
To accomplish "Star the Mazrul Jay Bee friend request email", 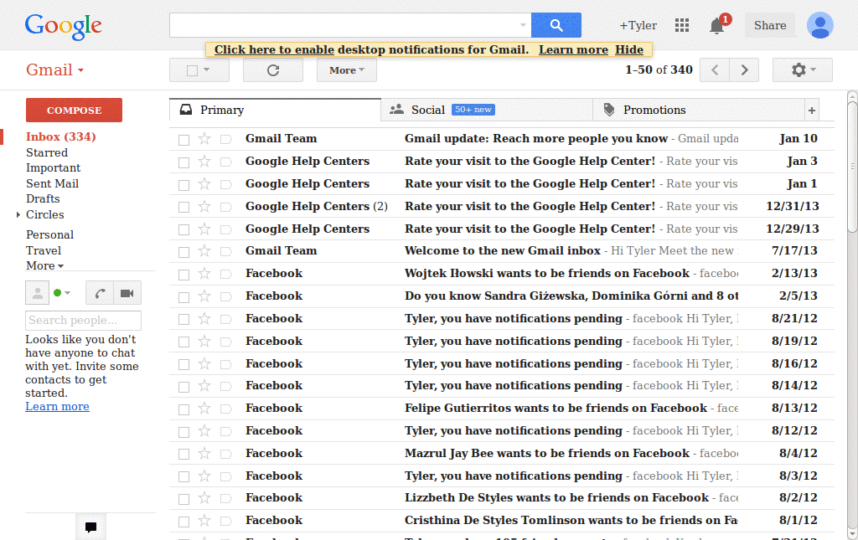I will click(204, 454).
